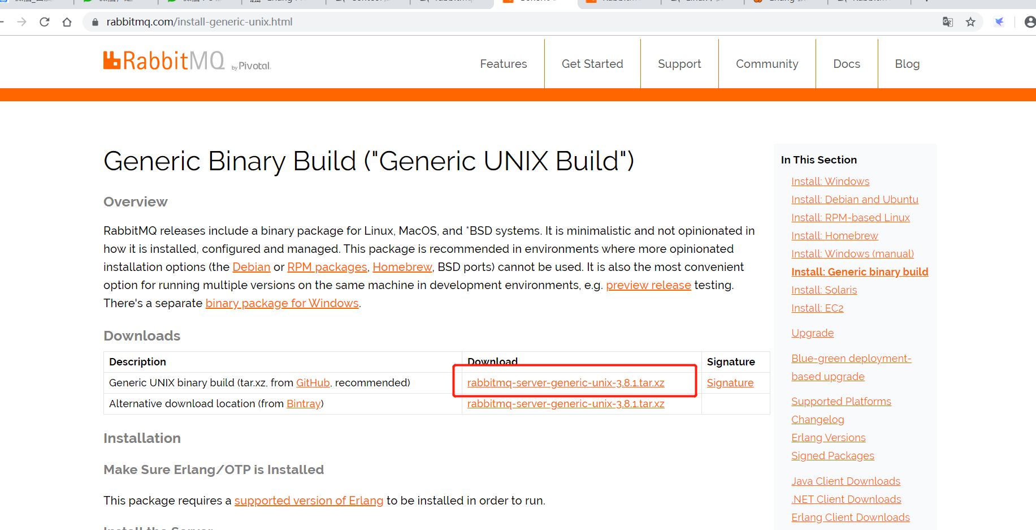Image resolution: width=1036 pixels, height=530 pixels.
Task: Click the 'In This Section' sidebar title
Action: [819, 160]
